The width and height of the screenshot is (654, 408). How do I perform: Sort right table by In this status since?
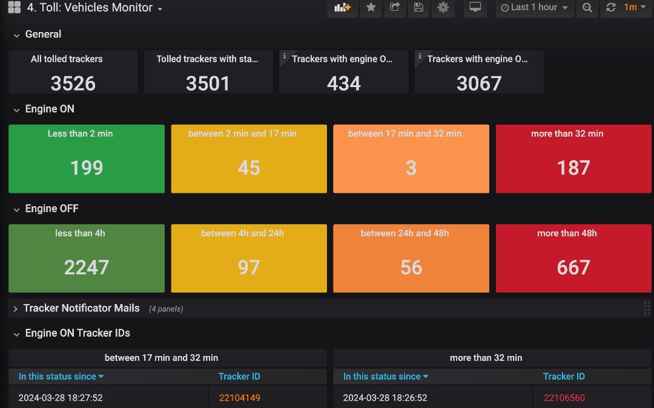(385, 377)
